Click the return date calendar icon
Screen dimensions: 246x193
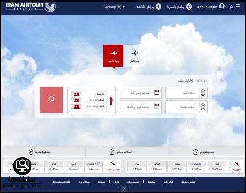157,107
